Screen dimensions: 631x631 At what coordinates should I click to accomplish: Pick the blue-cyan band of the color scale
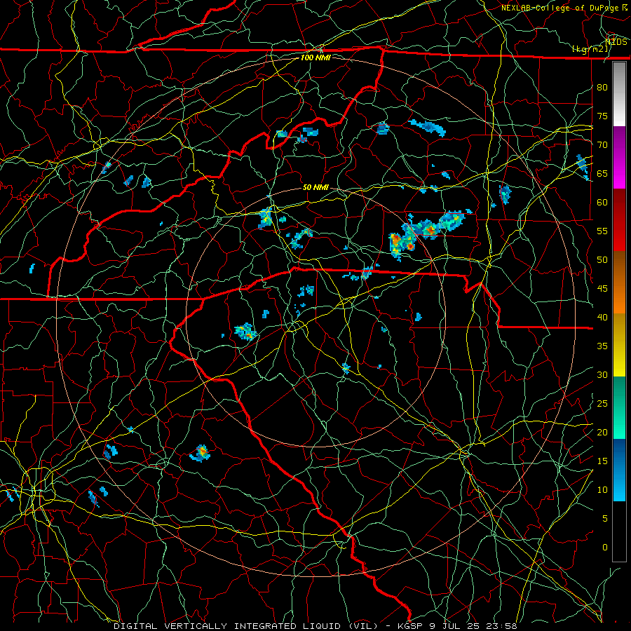619,470
